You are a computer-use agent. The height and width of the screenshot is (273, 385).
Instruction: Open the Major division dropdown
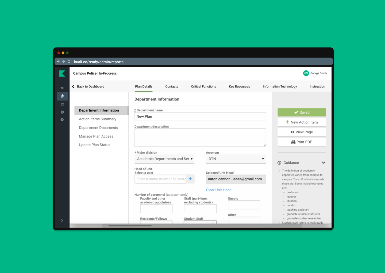coord(164,159)
